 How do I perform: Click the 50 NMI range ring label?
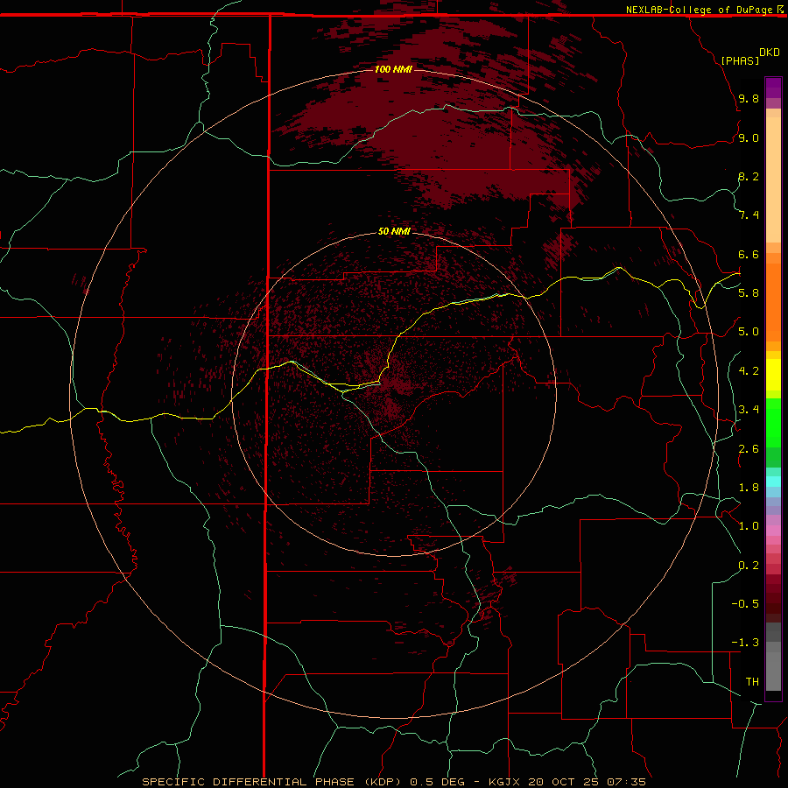(x=394, y=231)
